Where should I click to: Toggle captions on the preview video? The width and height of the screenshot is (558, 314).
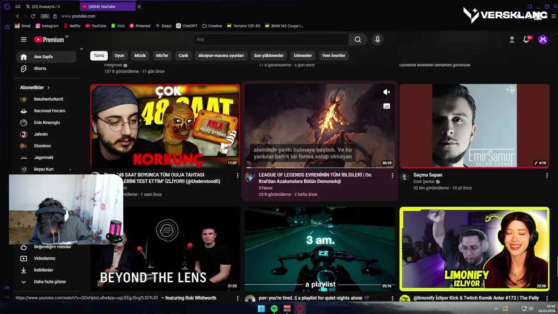(x=387, y=106)
